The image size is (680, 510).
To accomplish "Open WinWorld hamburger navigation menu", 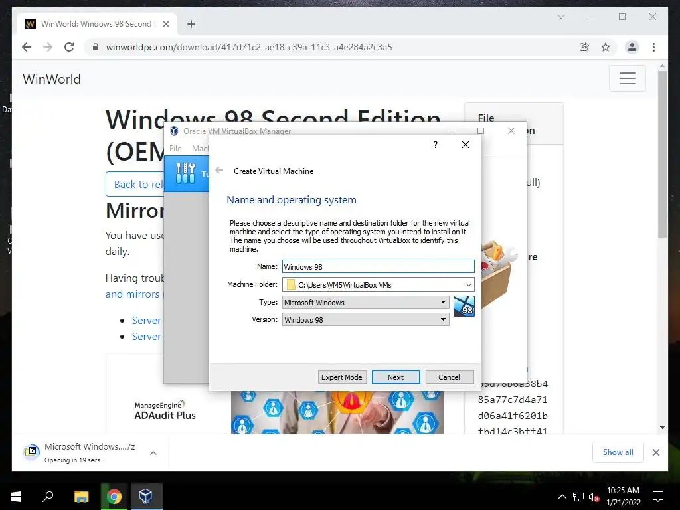I will [627, 78].
